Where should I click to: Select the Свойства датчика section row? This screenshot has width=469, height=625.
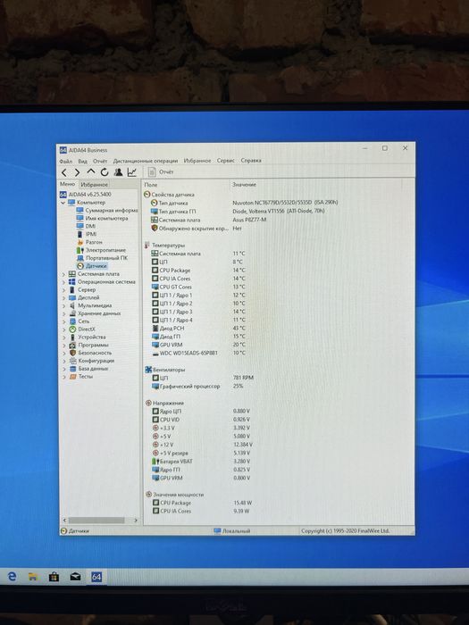point(169,195)
